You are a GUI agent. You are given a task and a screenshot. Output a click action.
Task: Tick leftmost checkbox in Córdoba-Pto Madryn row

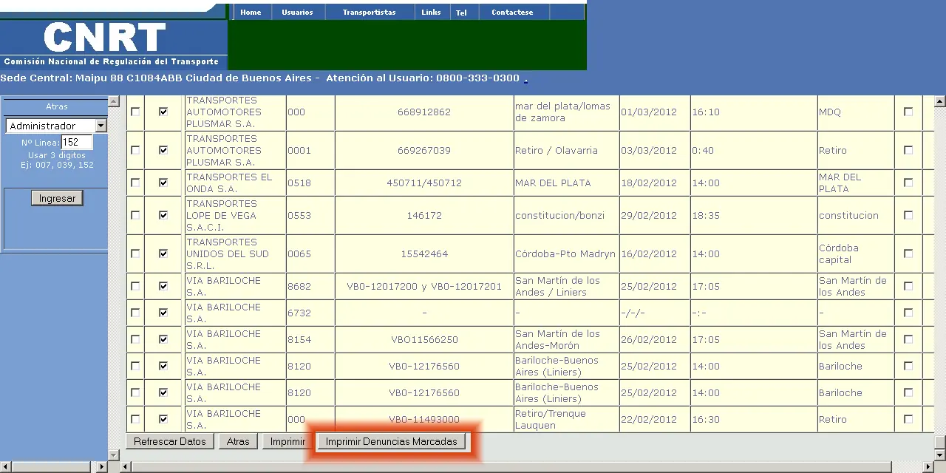(135, 253)
